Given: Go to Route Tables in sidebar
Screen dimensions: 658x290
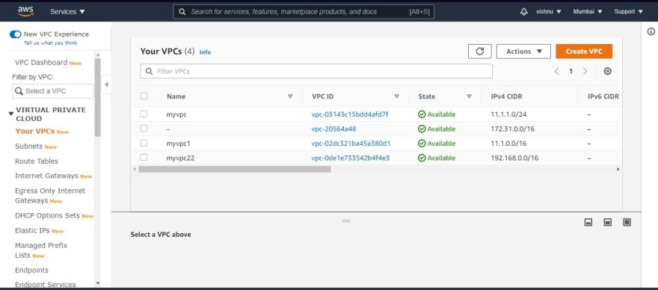Looking at the screenshot, I should (x=37, y=161).
